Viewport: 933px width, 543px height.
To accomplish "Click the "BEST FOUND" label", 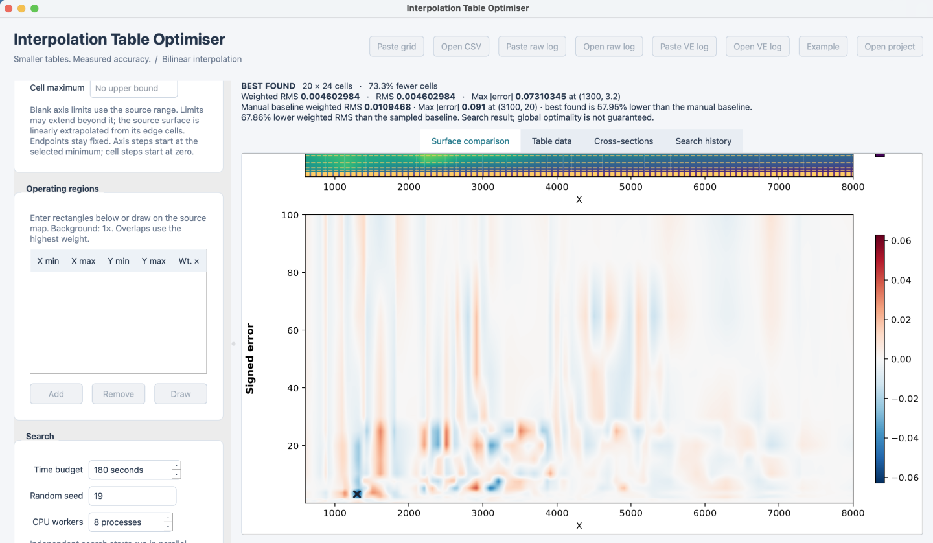I will pyautogui.click(x=268, y=86).
